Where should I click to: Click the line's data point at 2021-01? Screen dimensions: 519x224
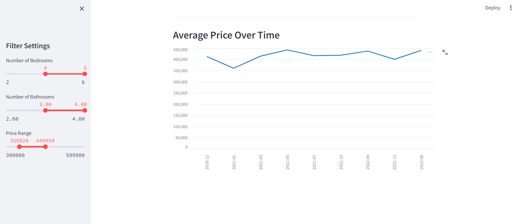234,68
